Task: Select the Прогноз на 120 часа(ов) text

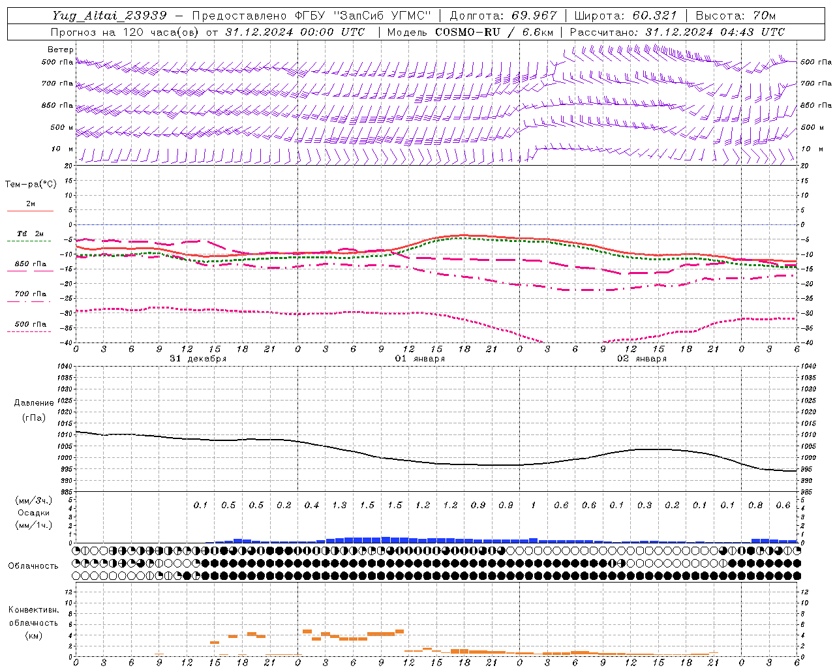Action: (125, 32)
